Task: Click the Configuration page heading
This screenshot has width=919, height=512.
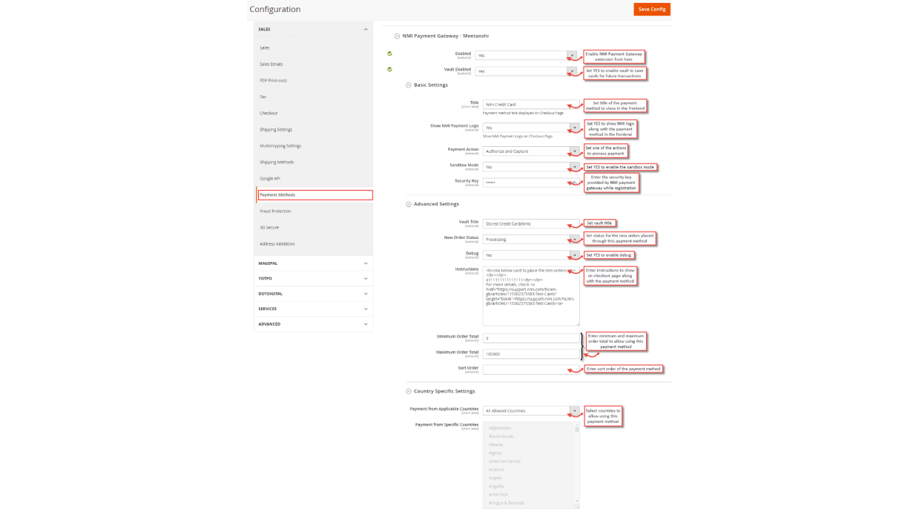Action: 275,10
